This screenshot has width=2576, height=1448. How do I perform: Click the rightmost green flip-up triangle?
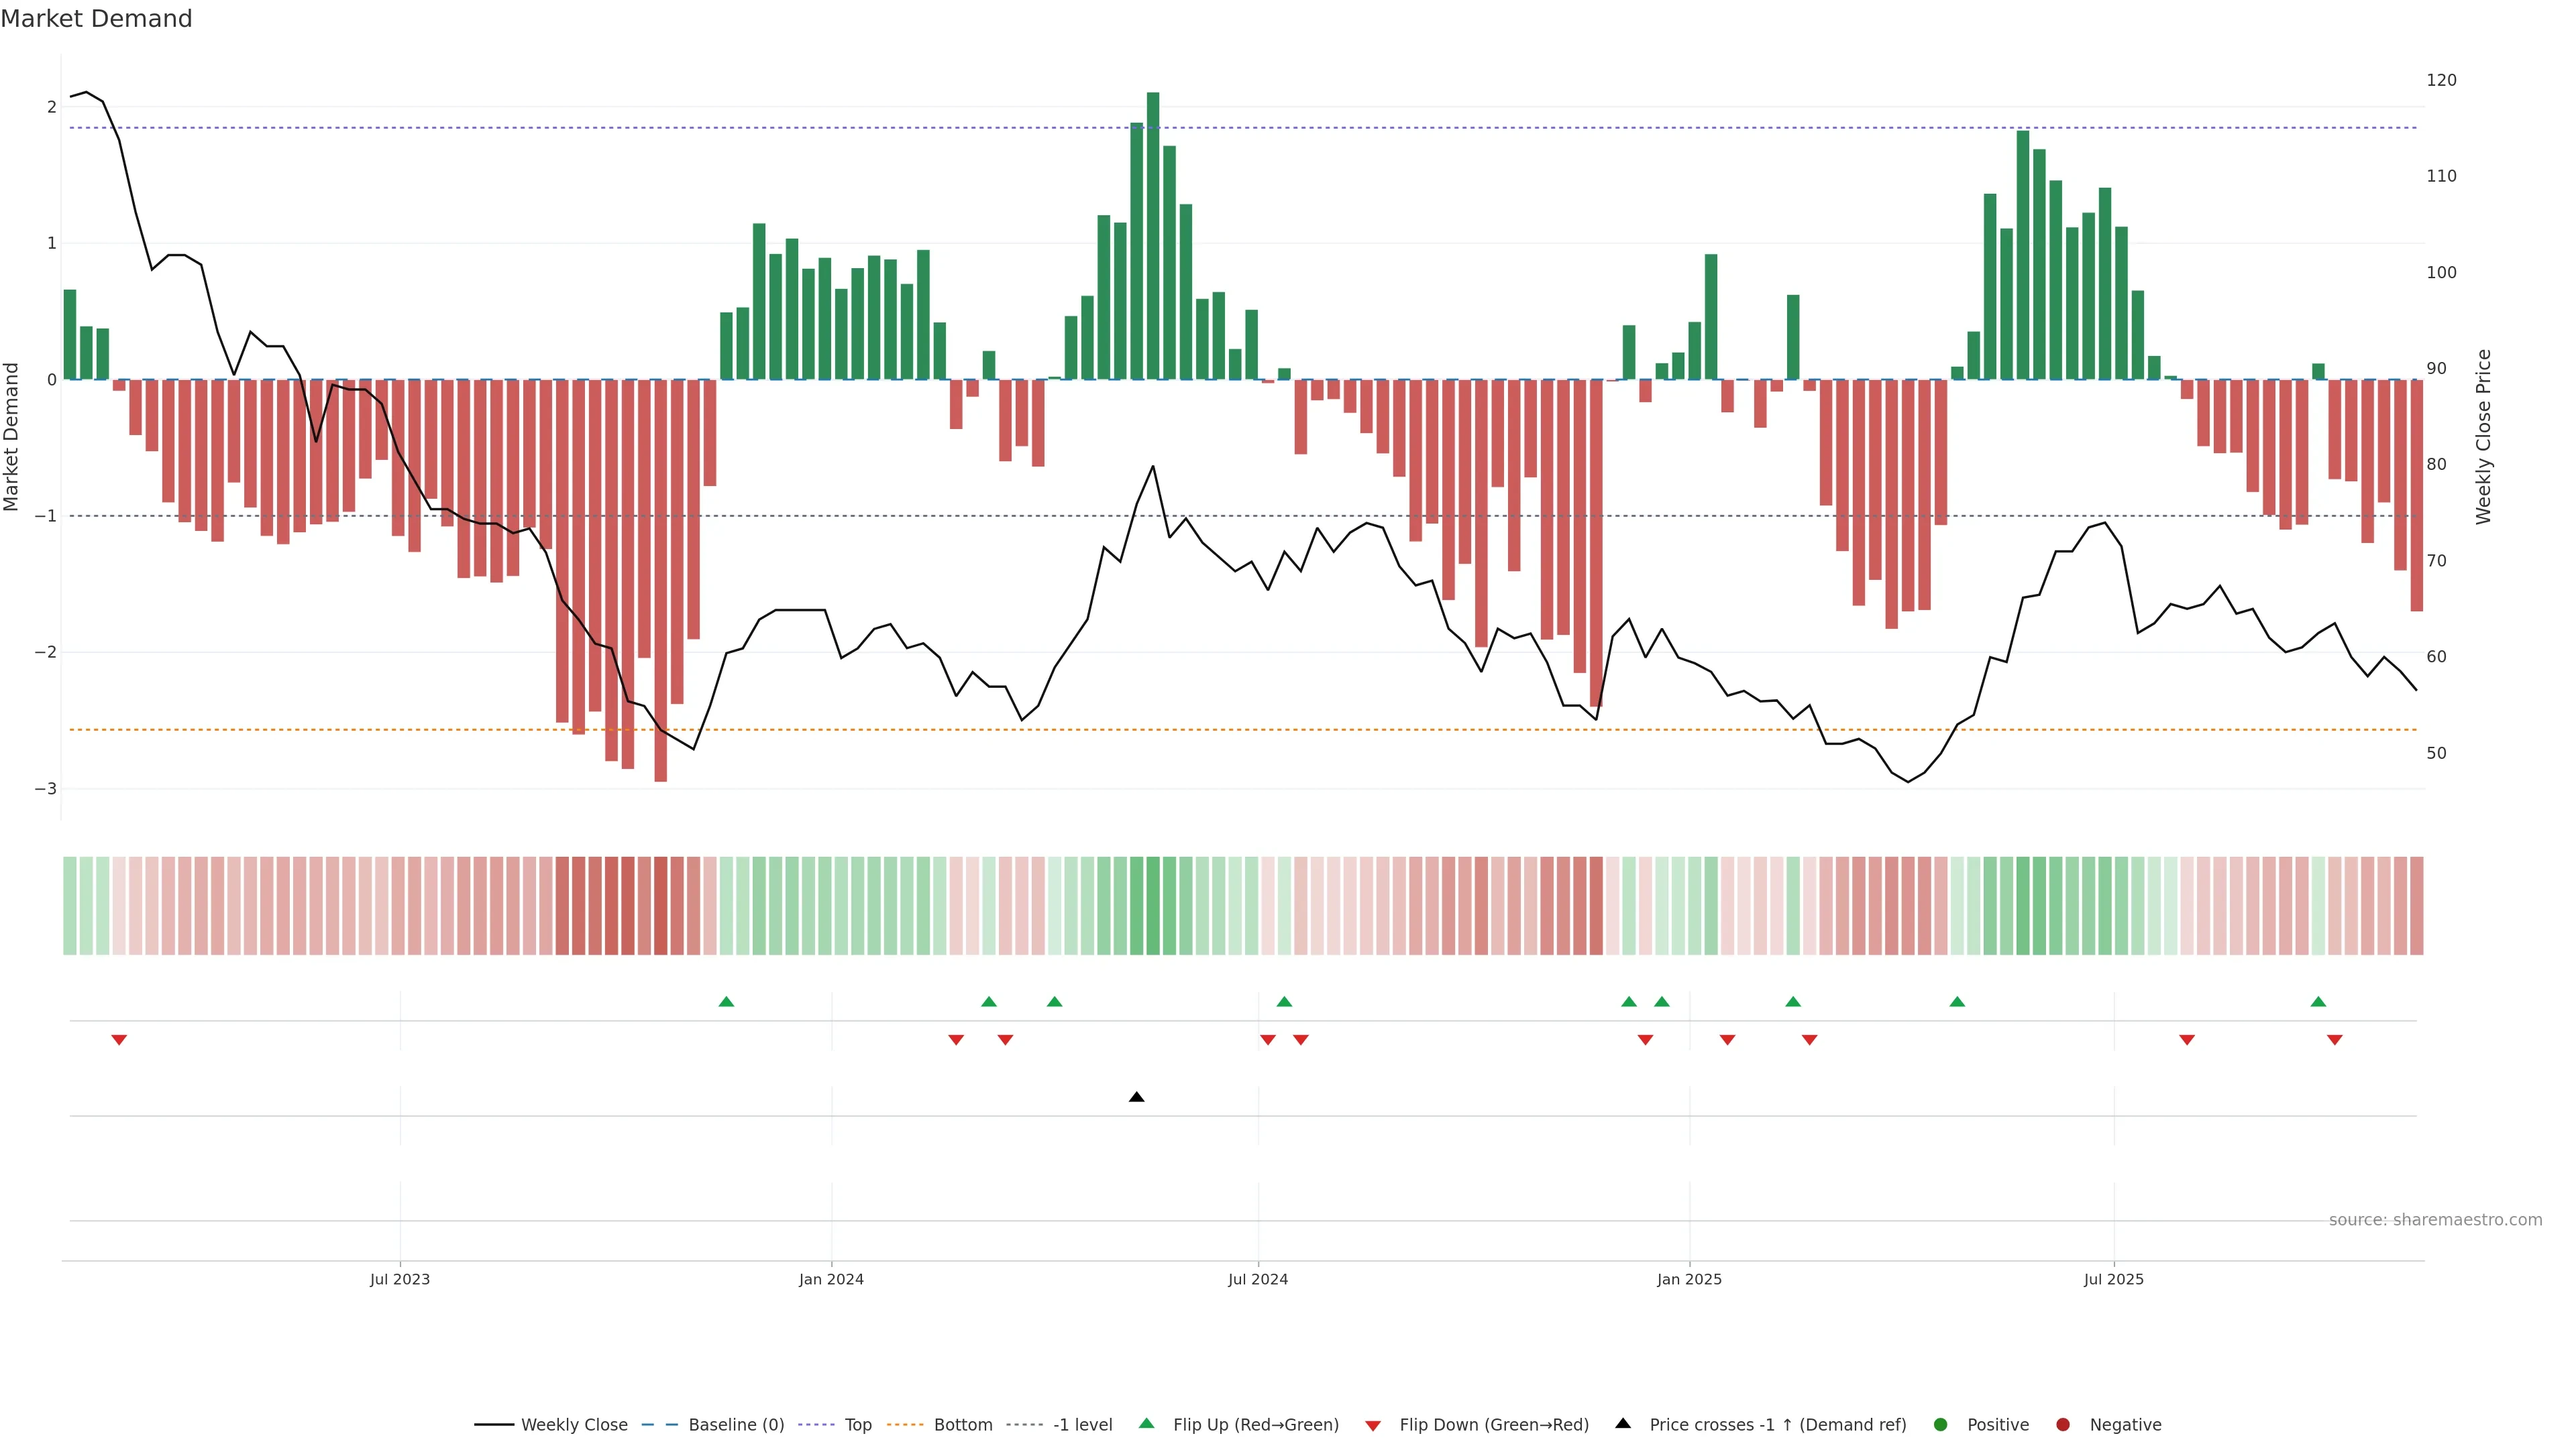coord(2318,1002)
